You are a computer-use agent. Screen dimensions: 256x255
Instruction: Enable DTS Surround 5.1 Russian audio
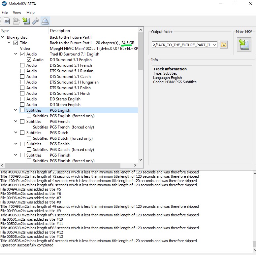(x=22, y=71)
